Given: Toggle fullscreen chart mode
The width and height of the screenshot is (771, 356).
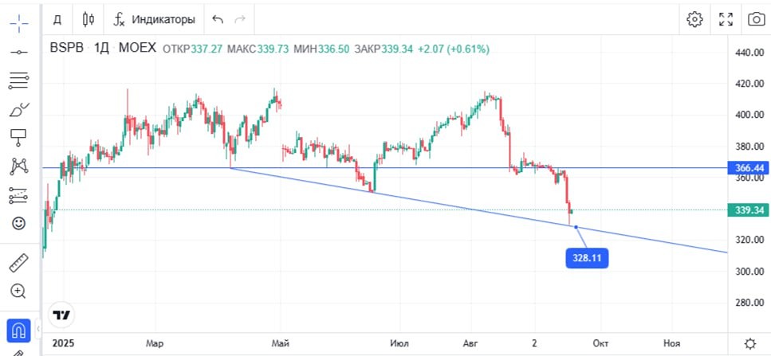Looking at the screenshot, I should pos(726,19).
